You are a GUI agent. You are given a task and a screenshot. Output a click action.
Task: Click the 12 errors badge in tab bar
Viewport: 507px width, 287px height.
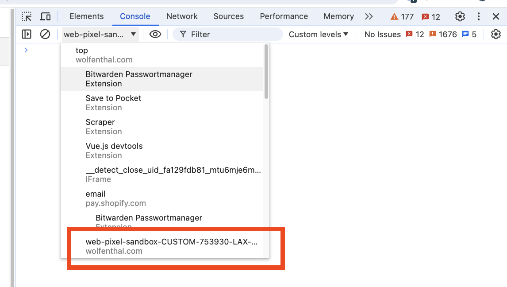click(x=431, y=17)
